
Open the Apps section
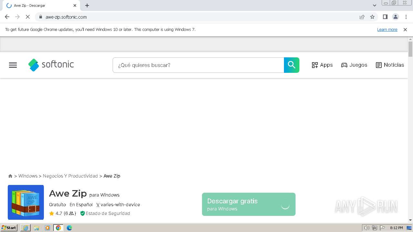[x=322, y=65]
